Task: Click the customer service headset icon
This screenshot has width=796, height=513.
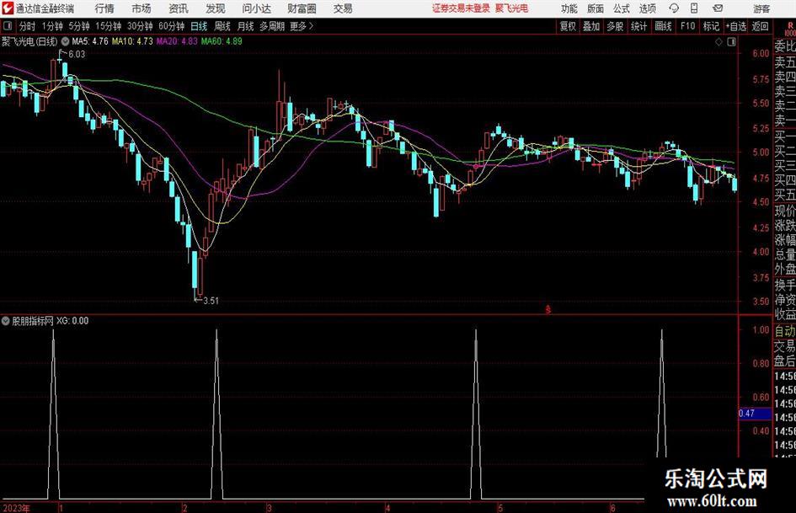Action: point(674,8)
